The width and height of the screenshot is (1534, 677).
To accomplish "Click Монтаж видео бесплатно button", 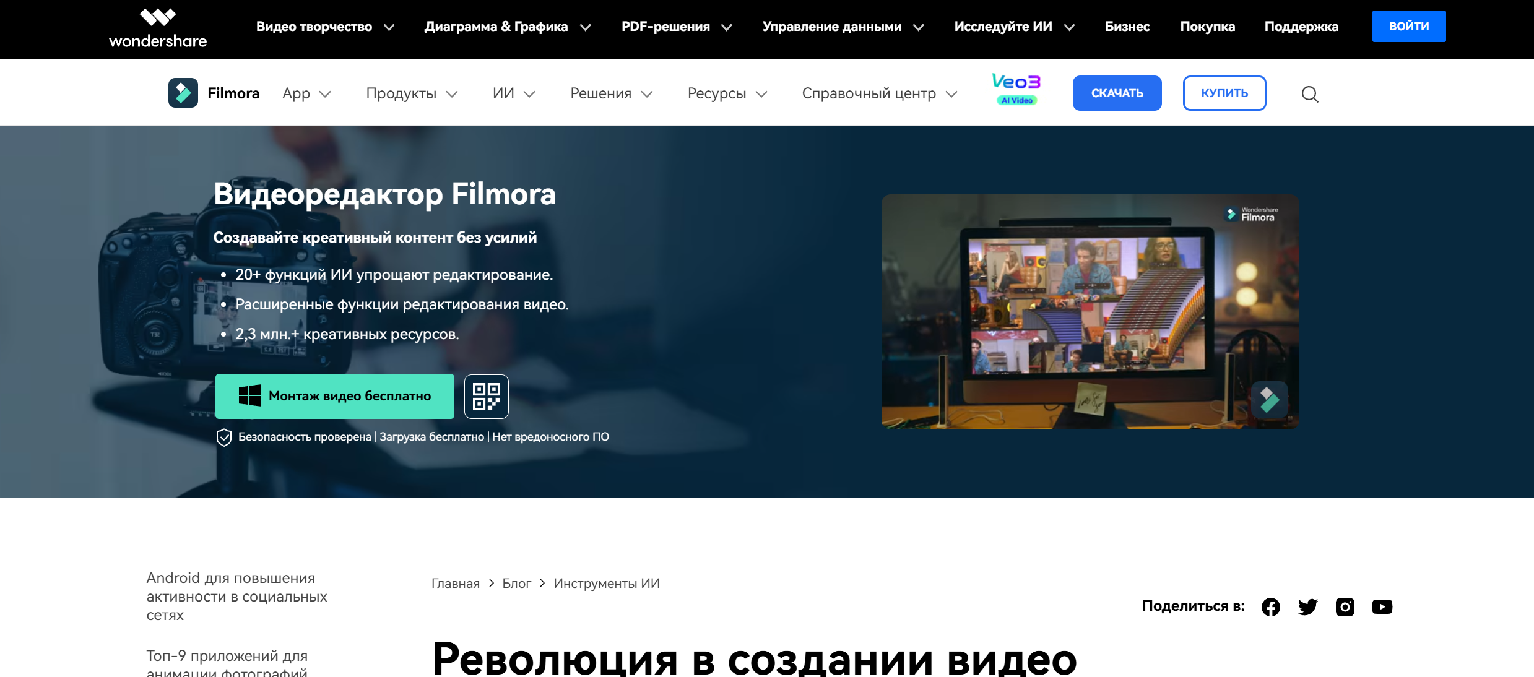I will (335, 396).
